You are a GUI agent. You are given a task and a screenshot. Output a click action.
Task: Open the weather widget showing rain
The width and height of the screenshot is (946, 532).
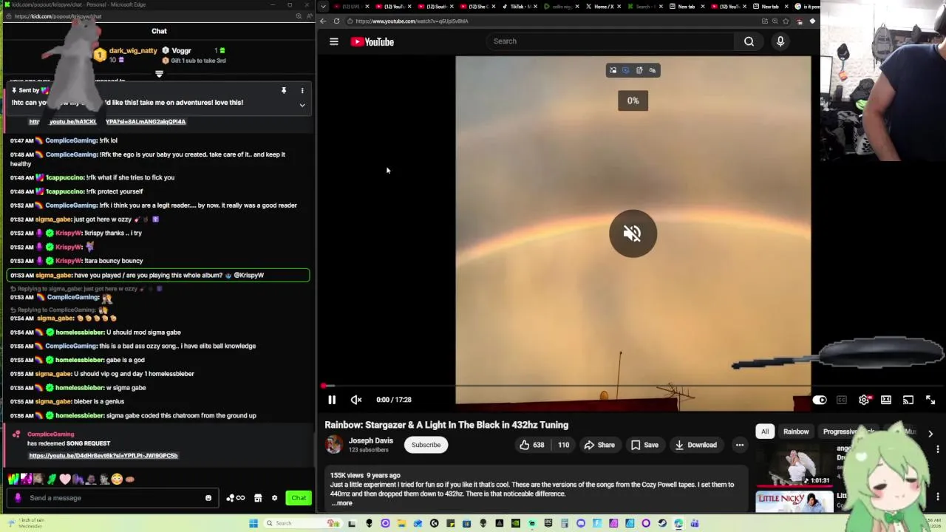(27, 523)
